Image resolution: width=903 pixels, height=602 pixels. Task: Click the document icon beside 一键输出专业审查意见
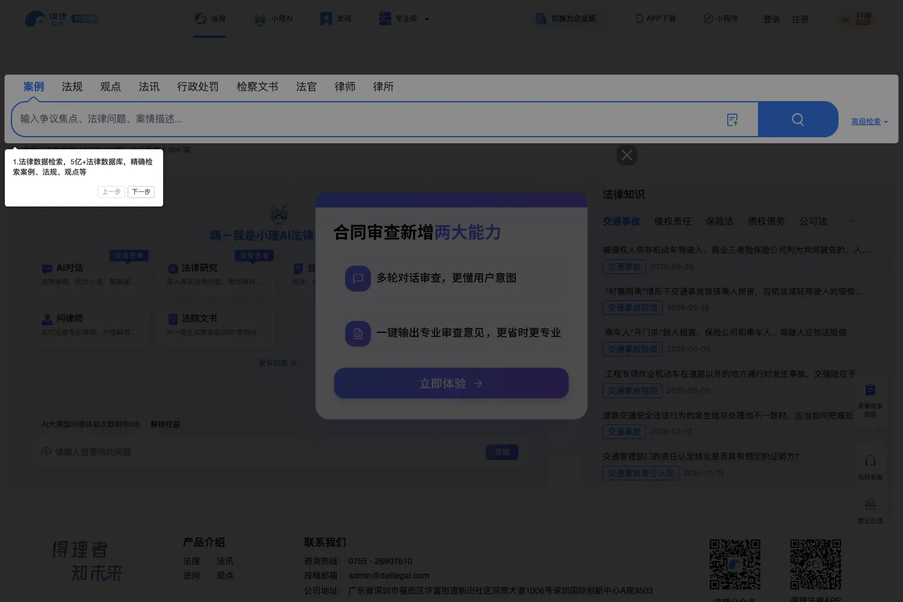click(358, 334)
